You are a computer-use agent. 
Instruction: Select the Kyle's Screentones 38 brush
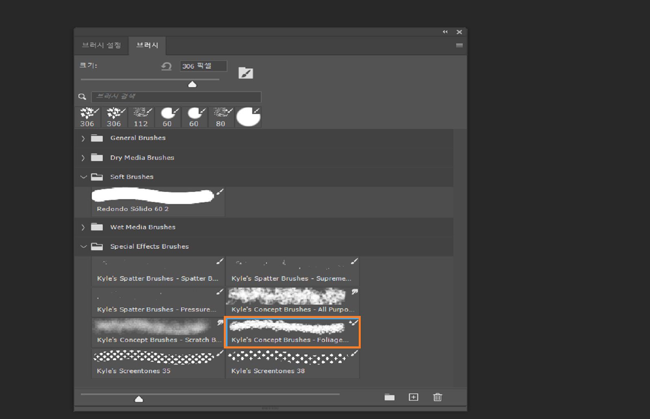[x=292, y=363]
